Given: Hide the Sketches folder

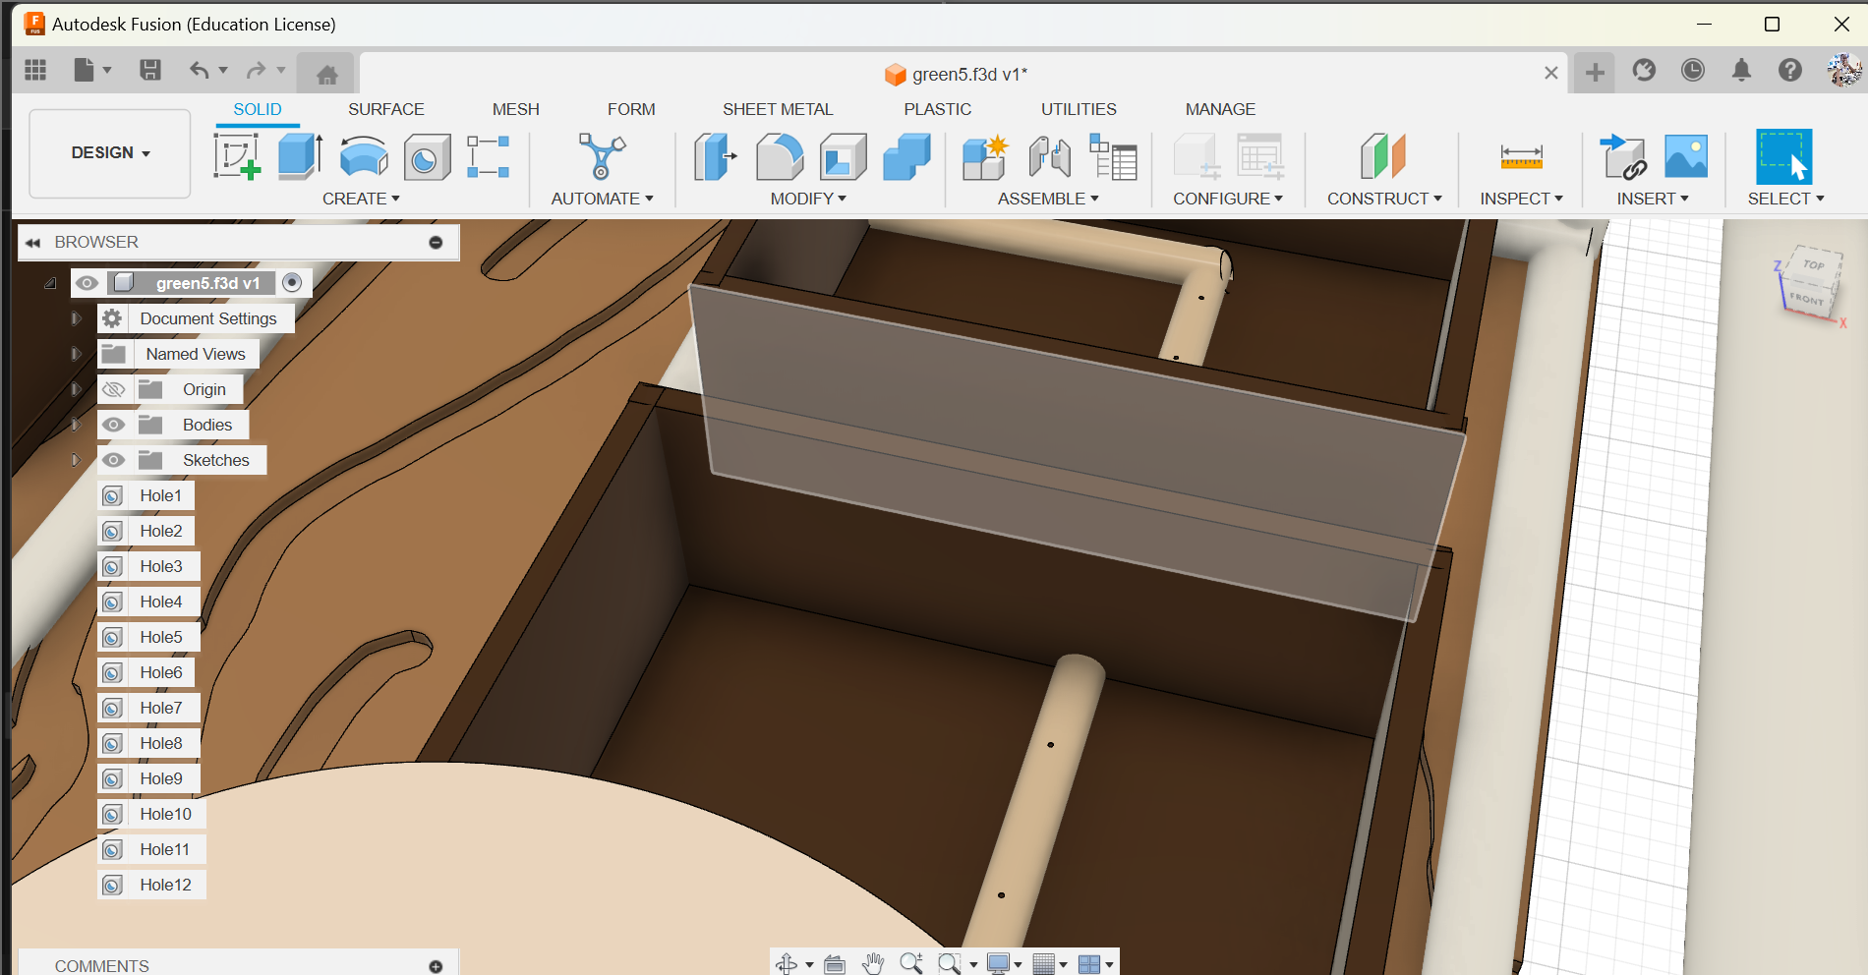Looking at the screenshot, I should point(114,460).
